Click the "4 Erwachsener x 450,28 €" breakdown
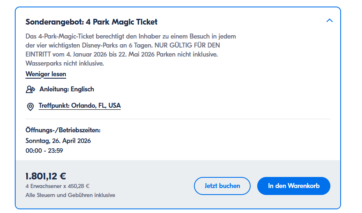Viewport: 362px width, 213px height. coord(58,186)
